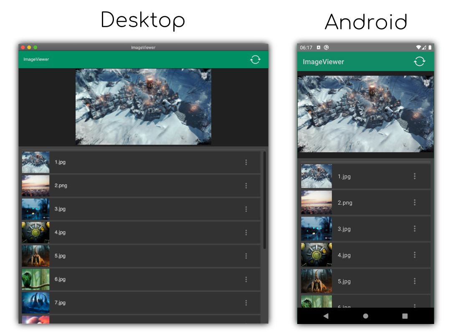Viewport: 453px width, 334px height.
Task: Select the 3.jpg thumbnail in desktop list
Action: (x=35, y=209)
